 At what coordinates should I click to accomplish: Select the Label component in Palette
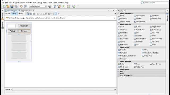tap(121, 27)
